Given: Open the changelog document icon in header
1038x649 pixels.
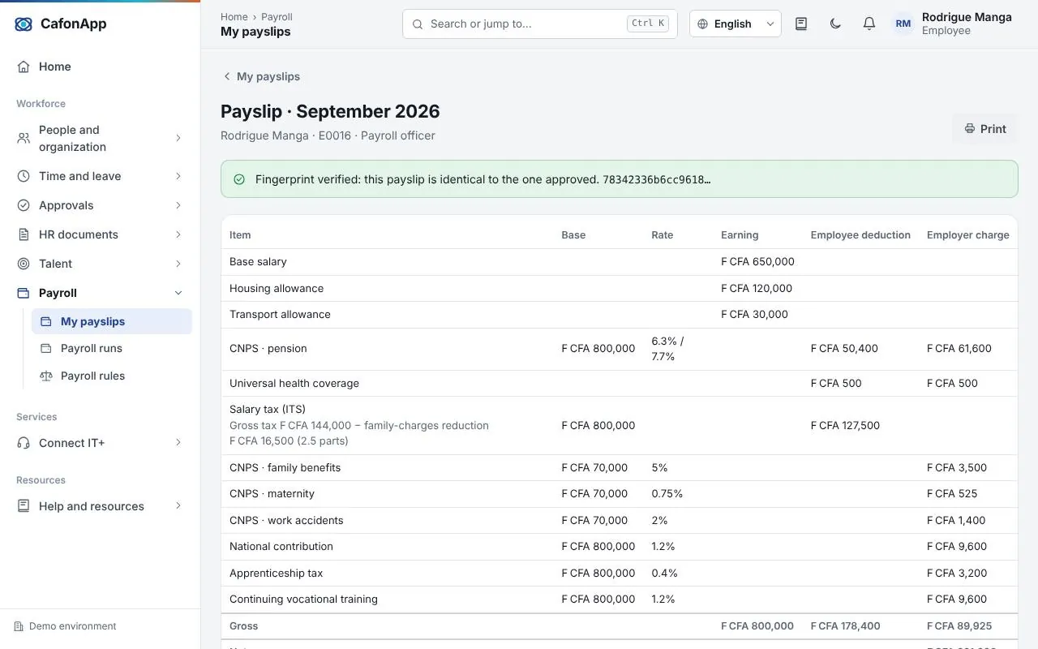Looking at the screenshot, I should [x=801, y=24].
